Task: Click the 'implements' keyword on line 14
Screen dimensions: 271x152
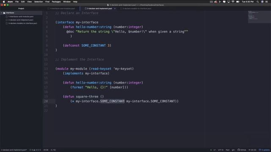Action: (x=74, y=73)
